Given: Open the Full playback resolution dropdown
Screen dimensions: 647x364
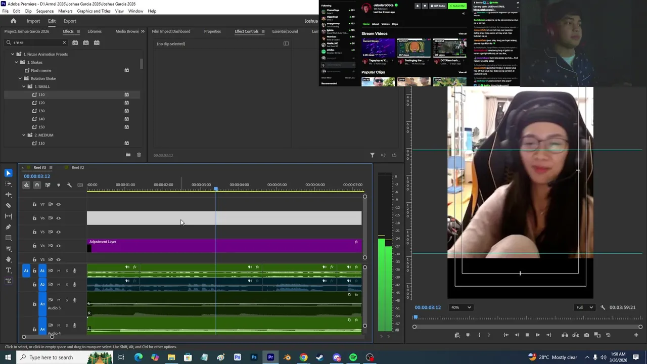Looking at the screenshot, I should click(x=584, y=307).
